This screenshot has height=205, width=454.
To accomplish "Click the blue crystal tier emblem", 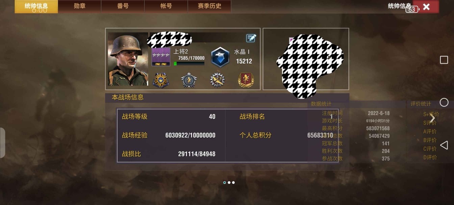I will coord(220,57).
